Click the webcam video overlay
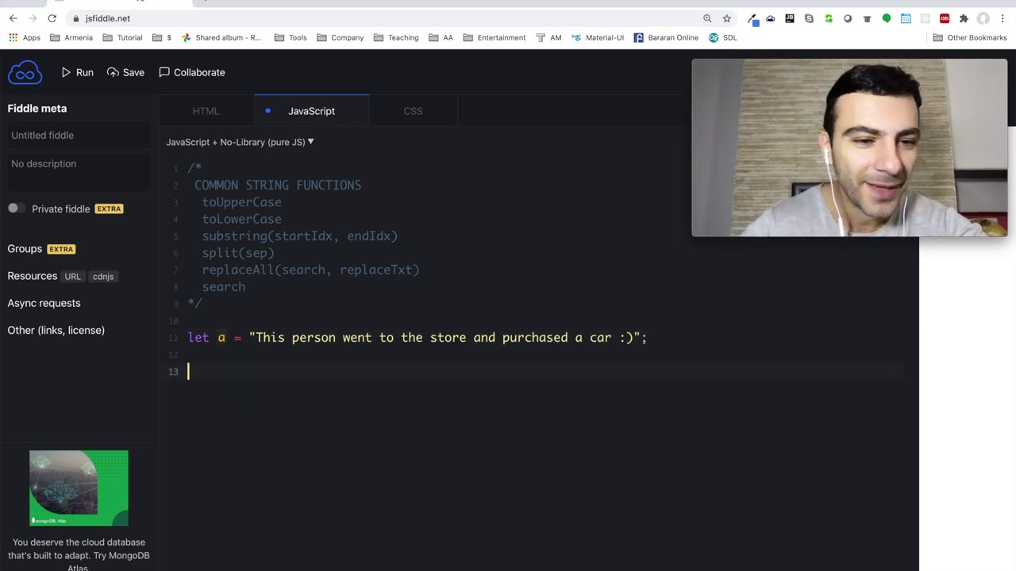 click(849, 148)
